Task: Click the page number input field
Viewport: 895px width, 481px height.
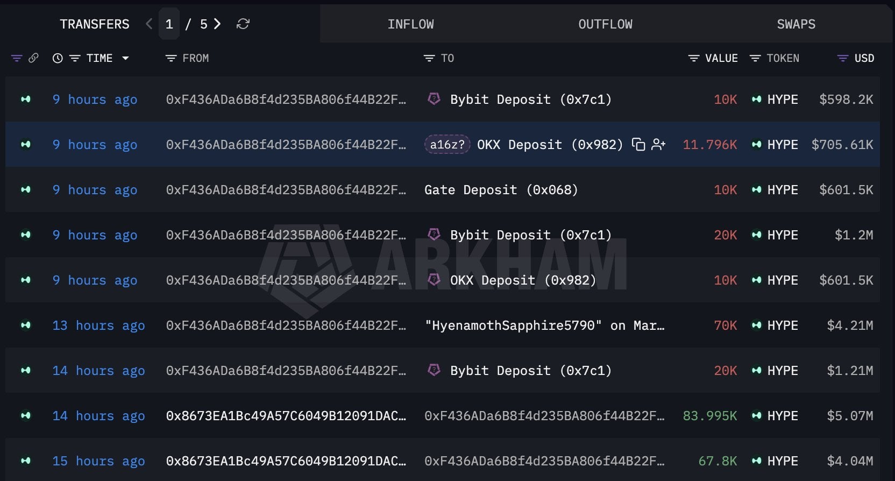Action: click(169, 24)
